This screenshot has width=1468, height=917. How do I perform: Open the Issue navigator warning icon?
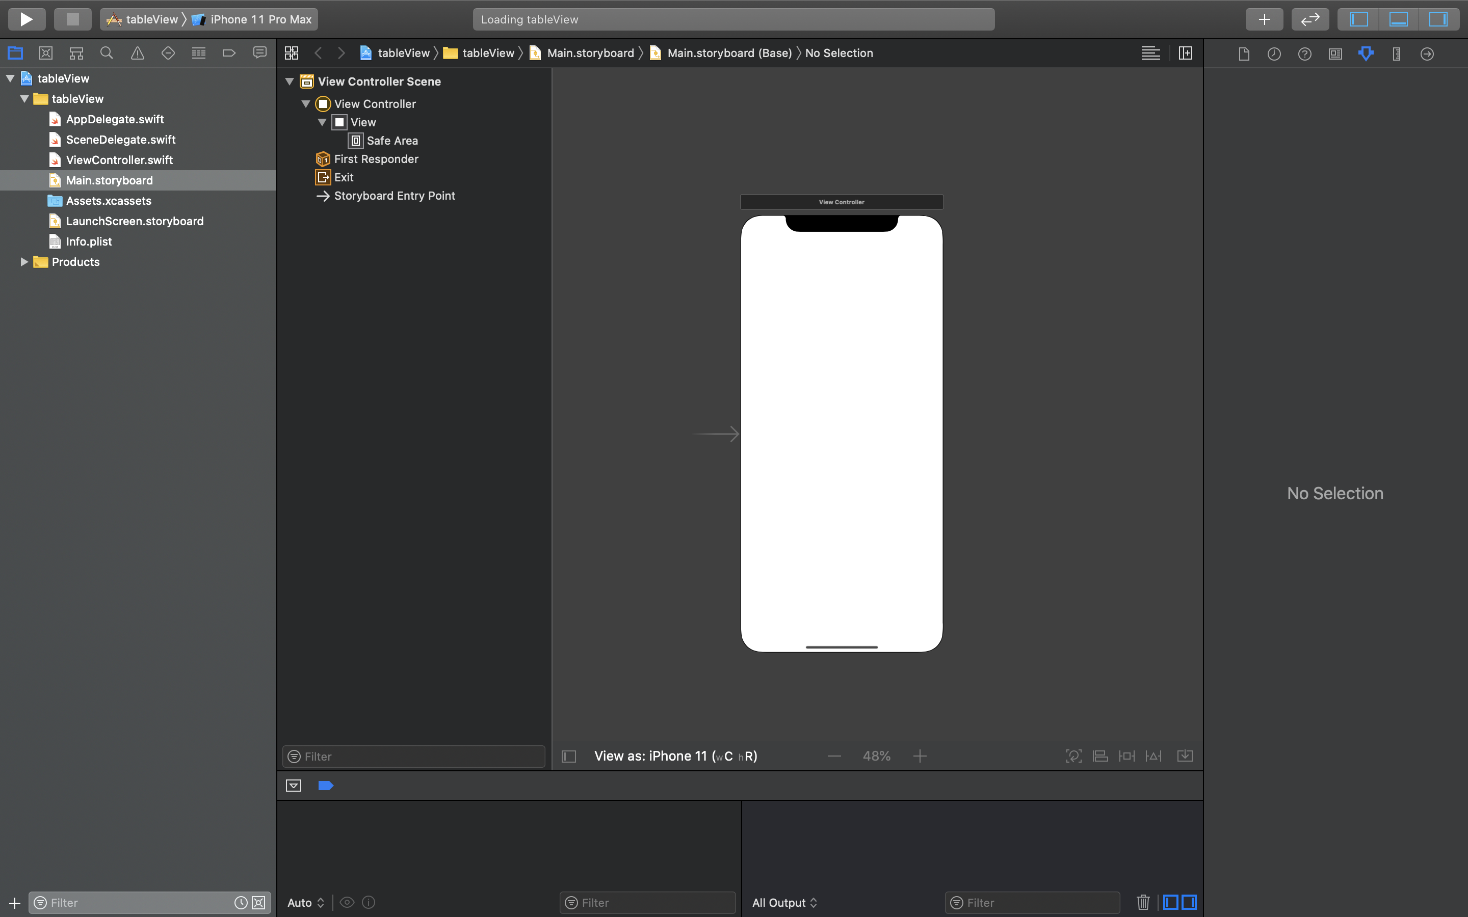click(138, 53)
